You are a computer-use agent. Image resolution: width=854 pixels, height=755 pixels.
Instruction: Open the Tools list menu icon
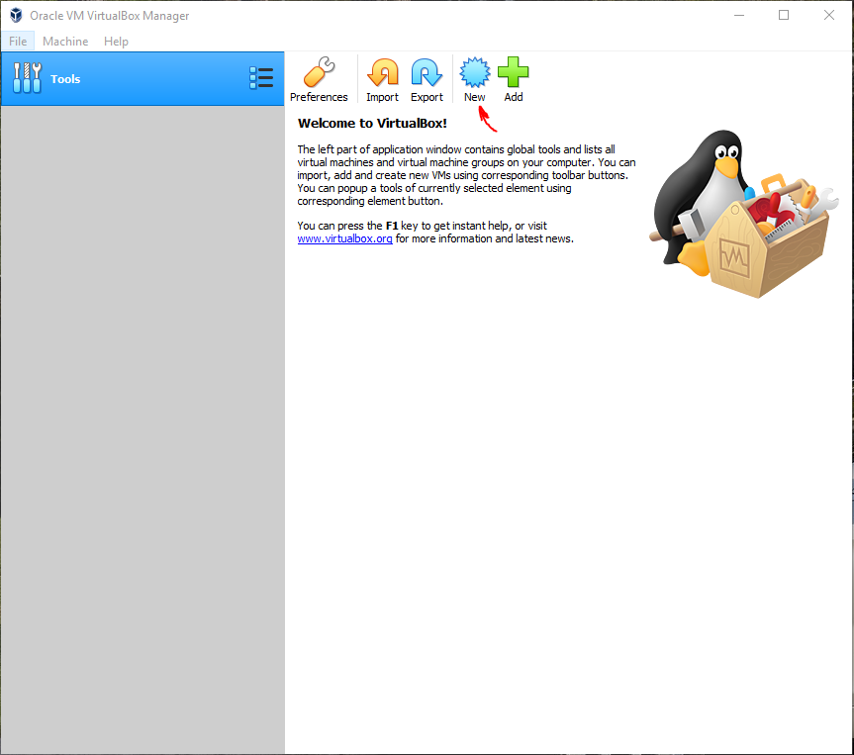click(x=261, y=78)
